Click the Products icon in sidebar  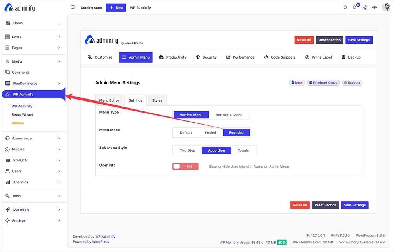[8, 160]
